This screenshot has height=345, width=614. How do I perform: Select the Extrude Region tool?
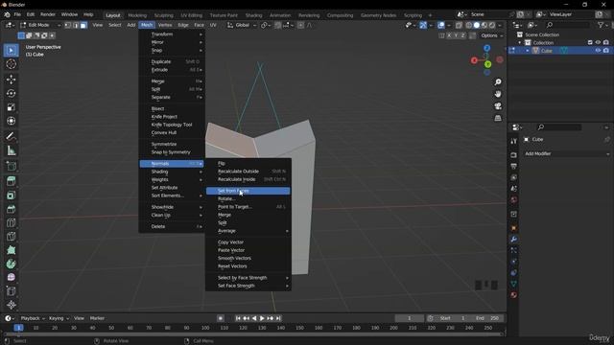point(11,181)
